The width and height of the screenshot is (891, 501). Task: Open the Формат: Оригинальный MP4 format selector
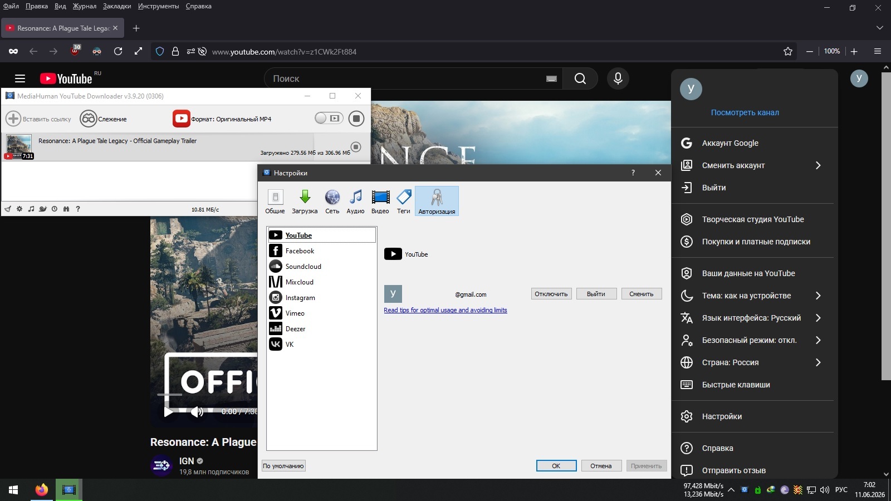pos(222,119)
